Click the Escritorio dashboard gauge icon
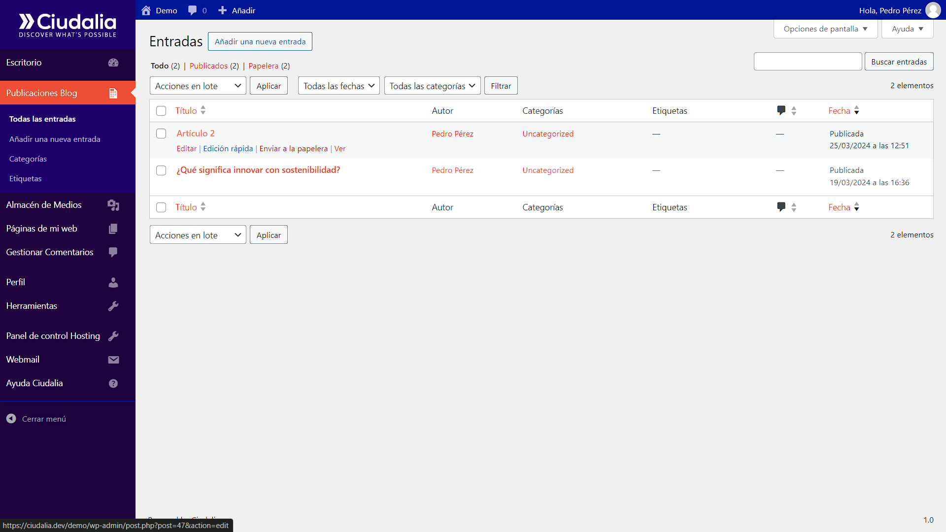Image resolution: width=946 pixels, height=532 pixels. tap(113, 63)
